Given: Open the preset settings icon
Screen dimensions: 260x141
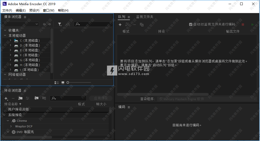Looking at the screenshot, I should 28,98.
